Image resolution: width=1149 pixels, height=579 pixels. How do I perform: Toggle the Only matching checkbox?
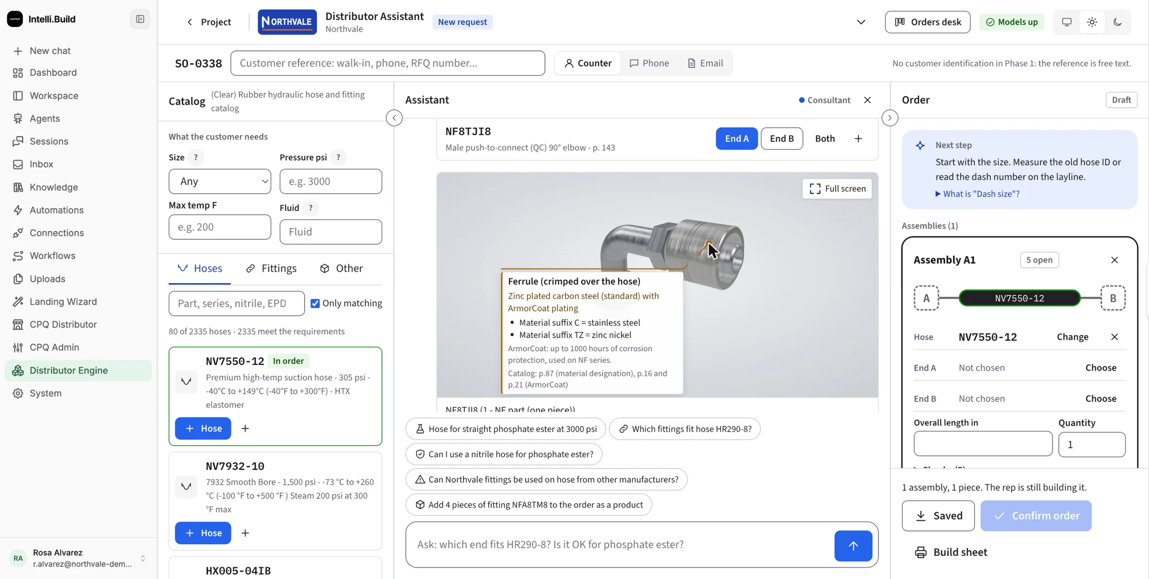coord(315,303)
